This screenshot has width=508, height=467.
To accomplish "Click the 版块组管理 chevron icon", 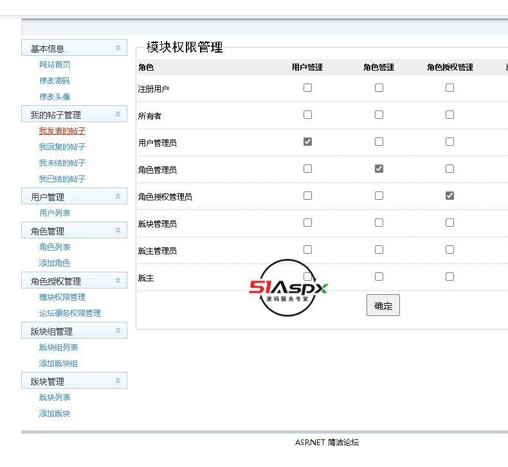I will [x=118, y=331].
